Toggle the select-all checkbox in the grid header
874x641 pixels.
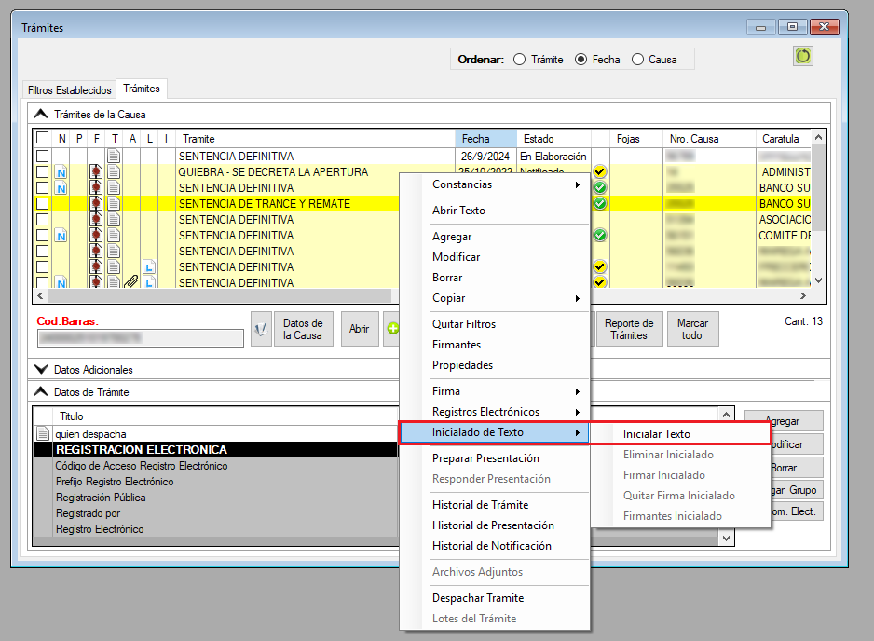tap(42, 139)
